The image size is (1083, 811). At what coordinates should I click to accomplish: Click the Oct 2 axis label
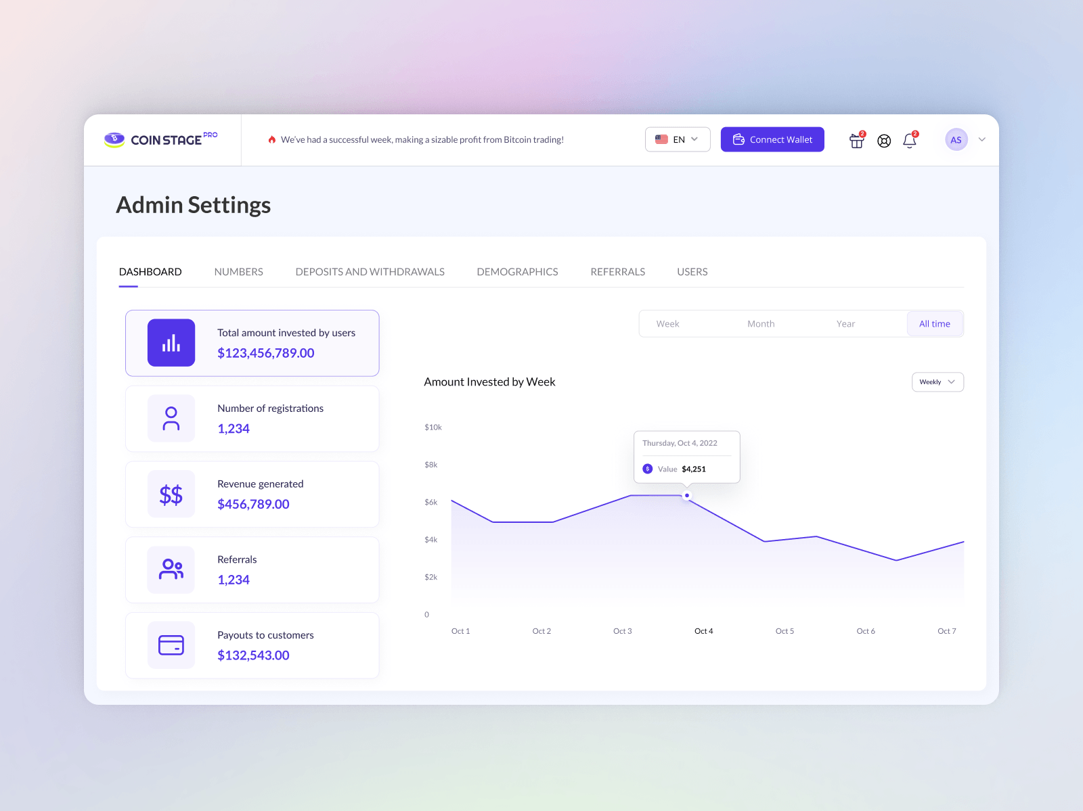tap(541, 631)
